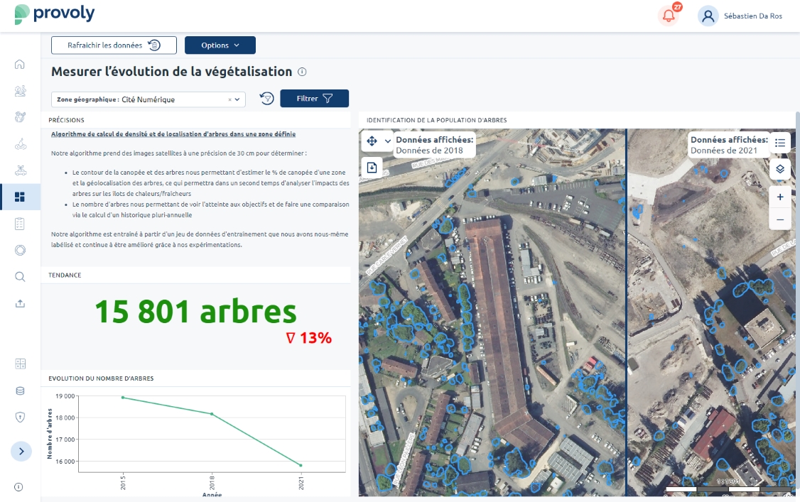Click the red 13% decrease indicator
Screen dimensions: 800x502
[x=309, y=338]
